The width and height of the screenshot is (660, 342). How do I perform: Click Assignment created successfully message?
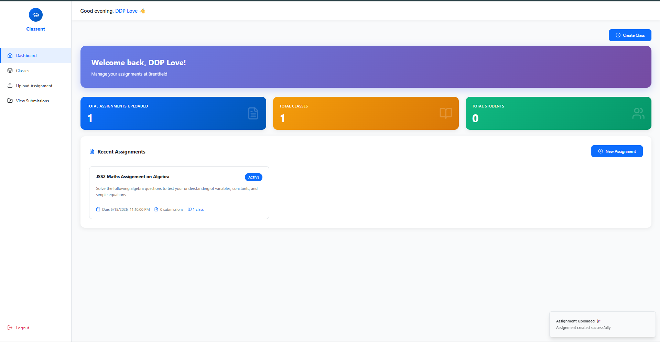[x=583, y=328]
